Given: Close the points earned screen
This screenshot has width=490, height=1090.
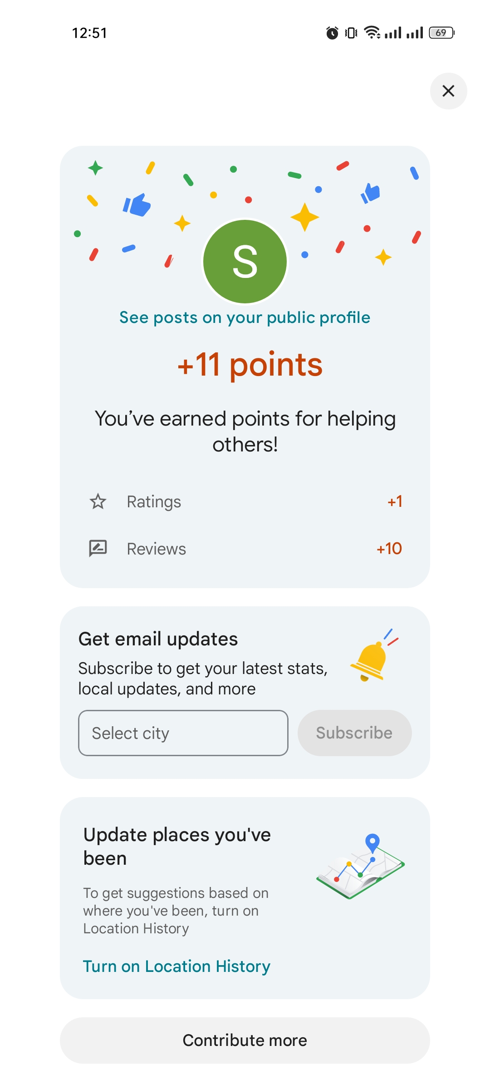Looking at the screenshot, I should [448, 91].
